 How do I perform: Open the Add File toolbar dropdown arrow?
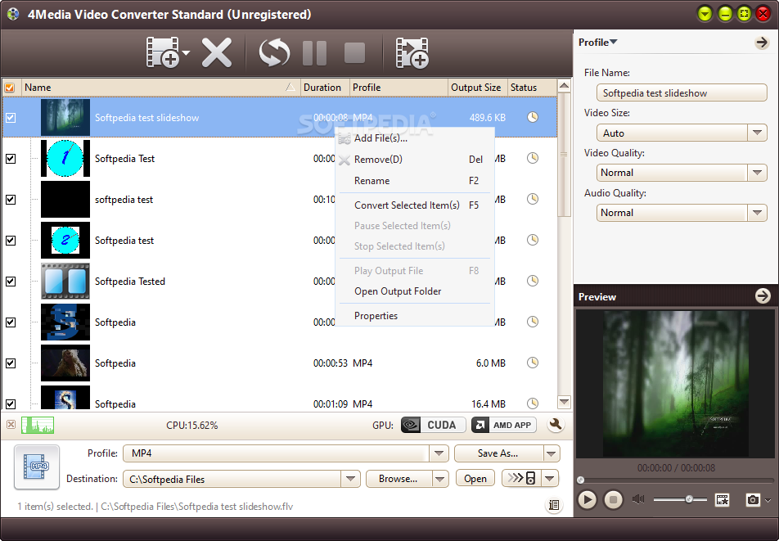click(x=186, y=52)
